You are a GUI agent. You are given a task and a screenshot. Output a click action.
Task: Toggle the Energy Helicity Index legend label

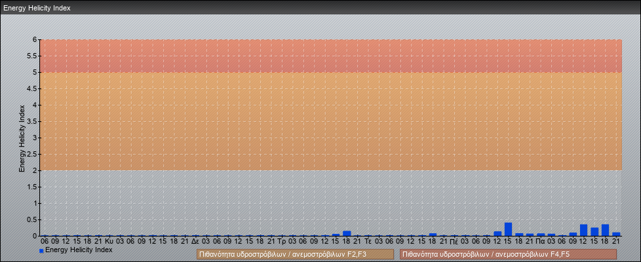79,250
